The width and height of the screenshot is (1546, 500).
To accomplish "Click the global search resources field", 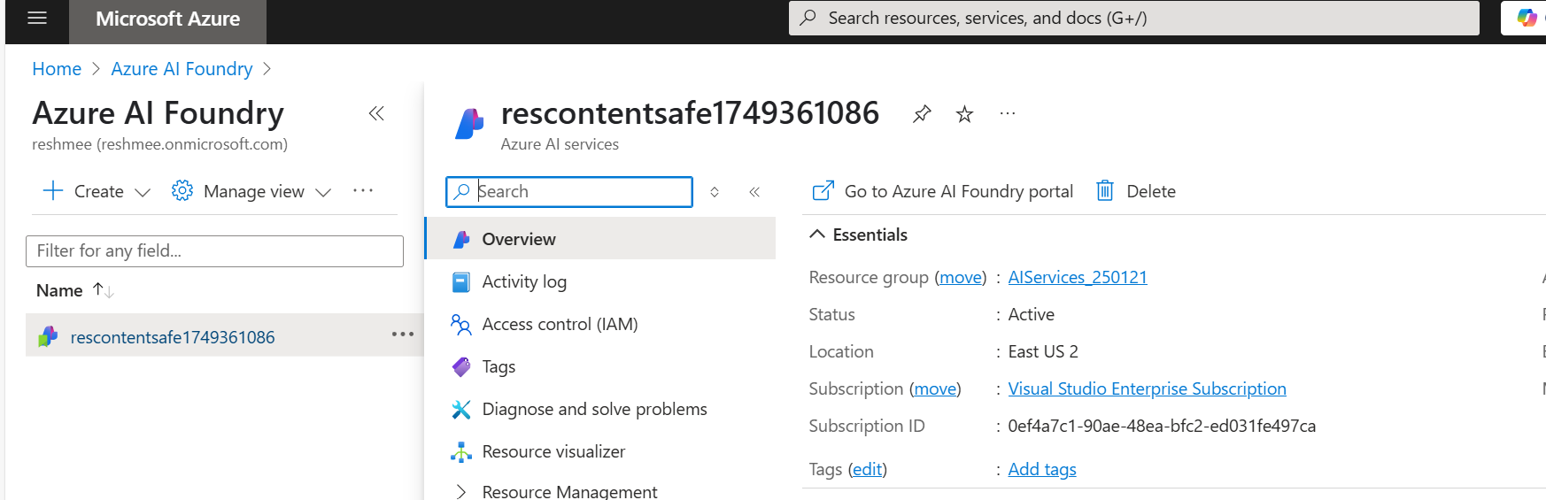I will pyautogui.click(x=1133, y=18).
